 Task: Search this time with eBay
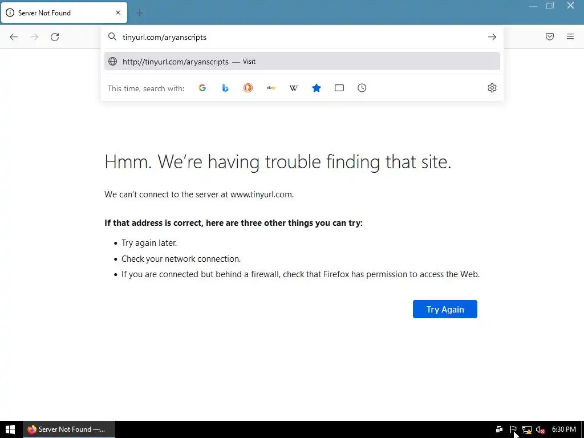(x=271, y=88)
